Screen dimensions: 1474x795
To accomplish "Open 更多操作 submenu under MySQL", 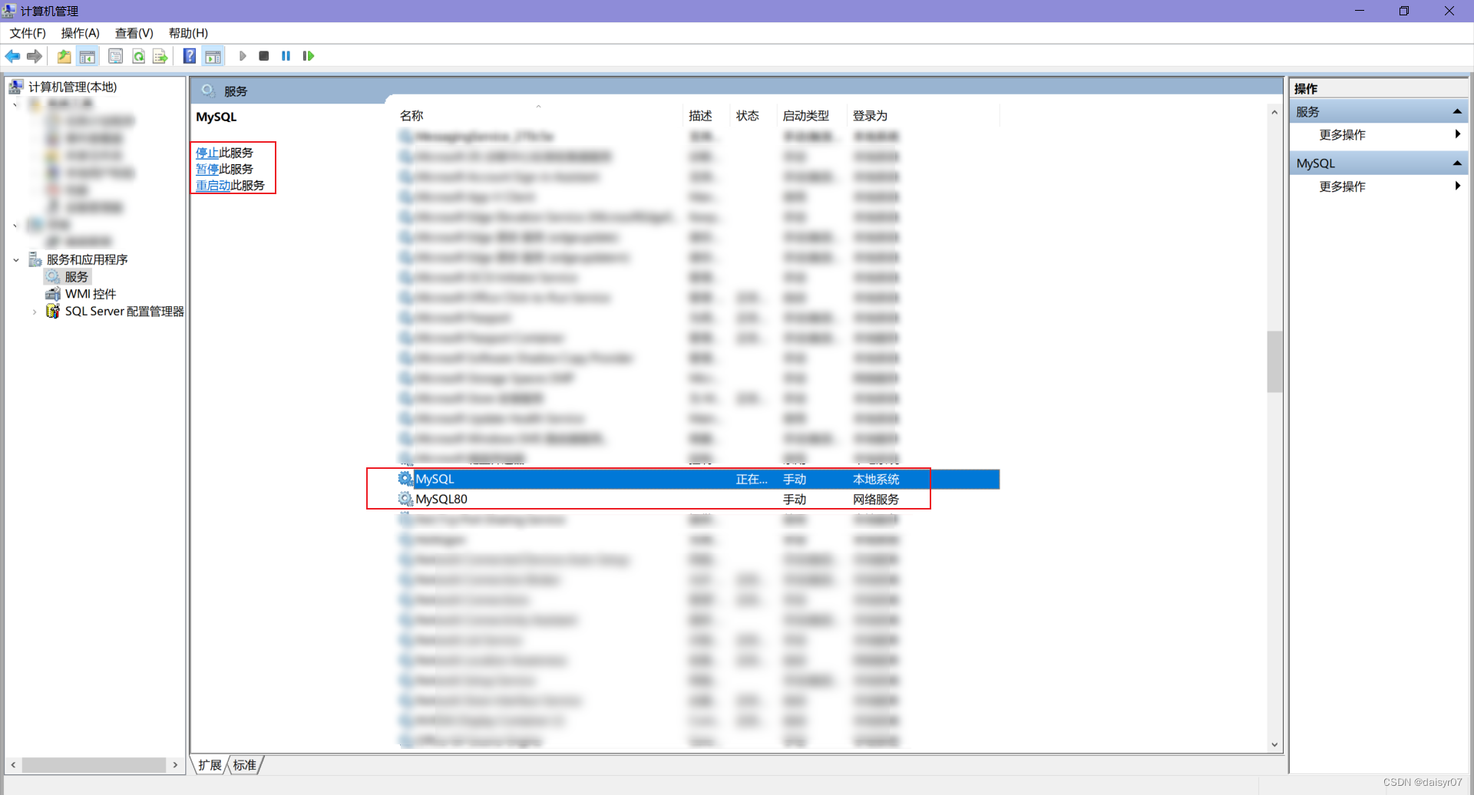I will coord(1379,186).
